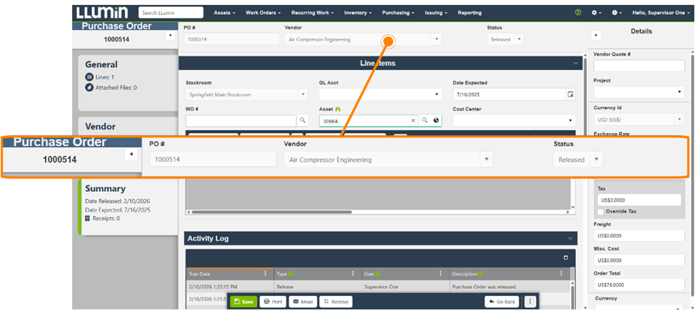Open the Project dropdown in Details

(x=680, y=92)
